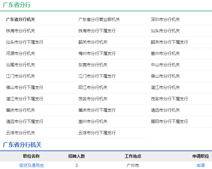212x169 pixels.
Task: Select 中山市分行机关 branch
Action: [165, 65]
